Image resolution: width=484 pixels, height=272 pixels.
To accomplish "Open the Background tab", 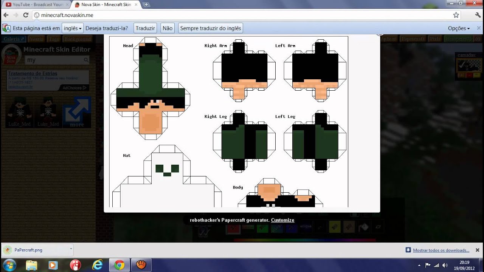I will point(77,39).
